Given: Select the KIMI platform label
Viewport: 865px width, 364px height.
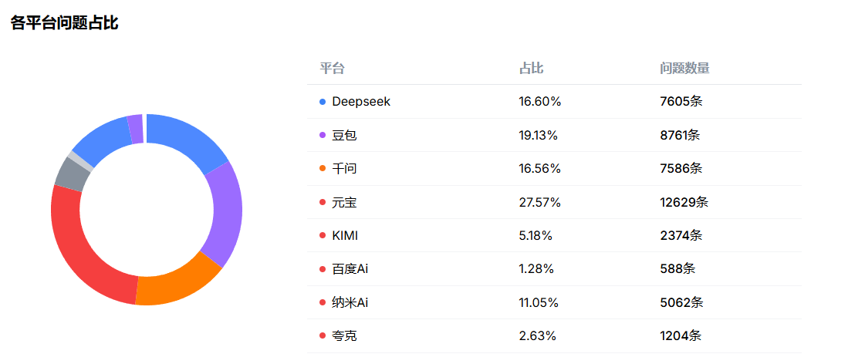Looking at the screenshot, I should click(x=345, y=236).
